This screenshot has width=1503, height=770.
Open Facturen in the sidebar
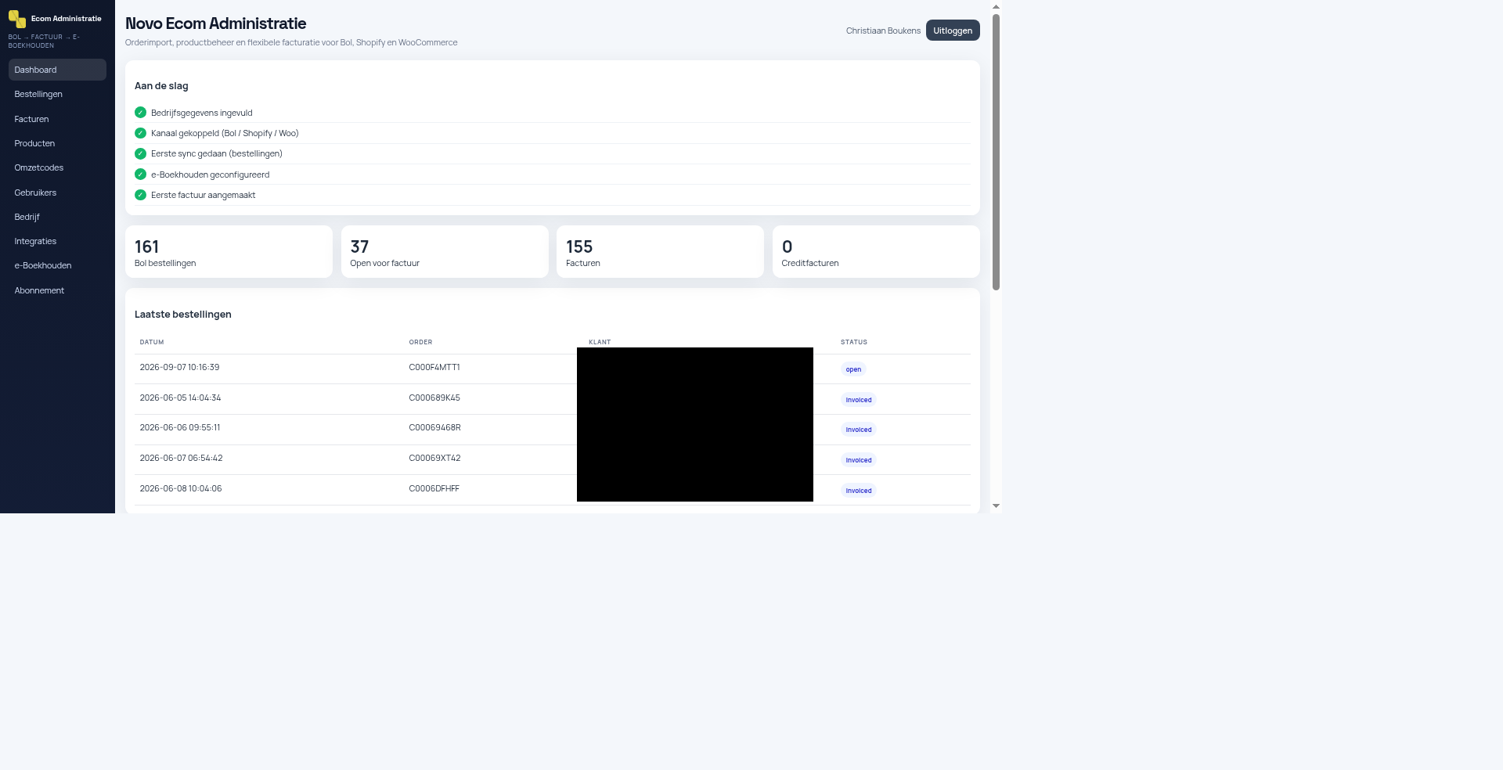(57, 119)
